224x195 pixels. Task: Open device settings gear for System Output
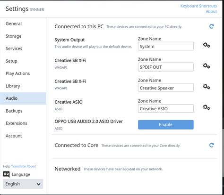[207, 45]
